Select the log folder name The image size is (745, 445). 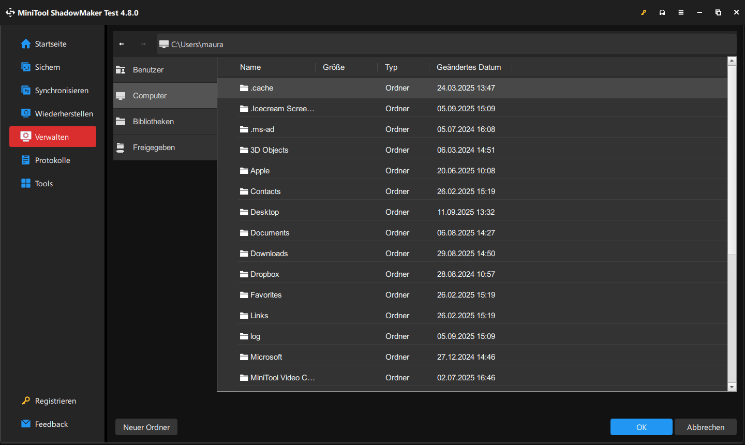coord(255,336)
